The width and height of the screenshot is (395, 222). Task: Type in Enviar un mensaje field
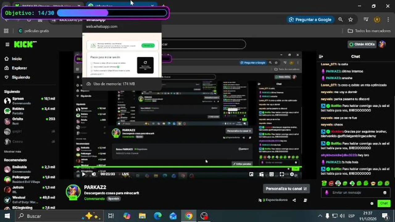(355, 193)
